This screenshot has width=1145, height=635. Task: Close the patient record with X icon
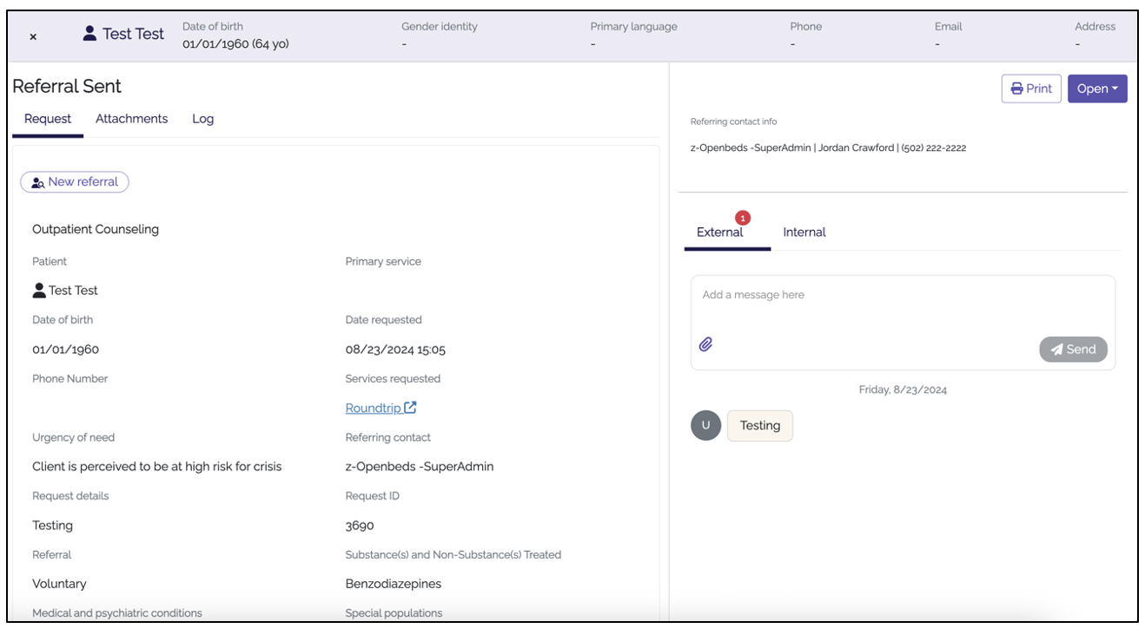(33, 36)
